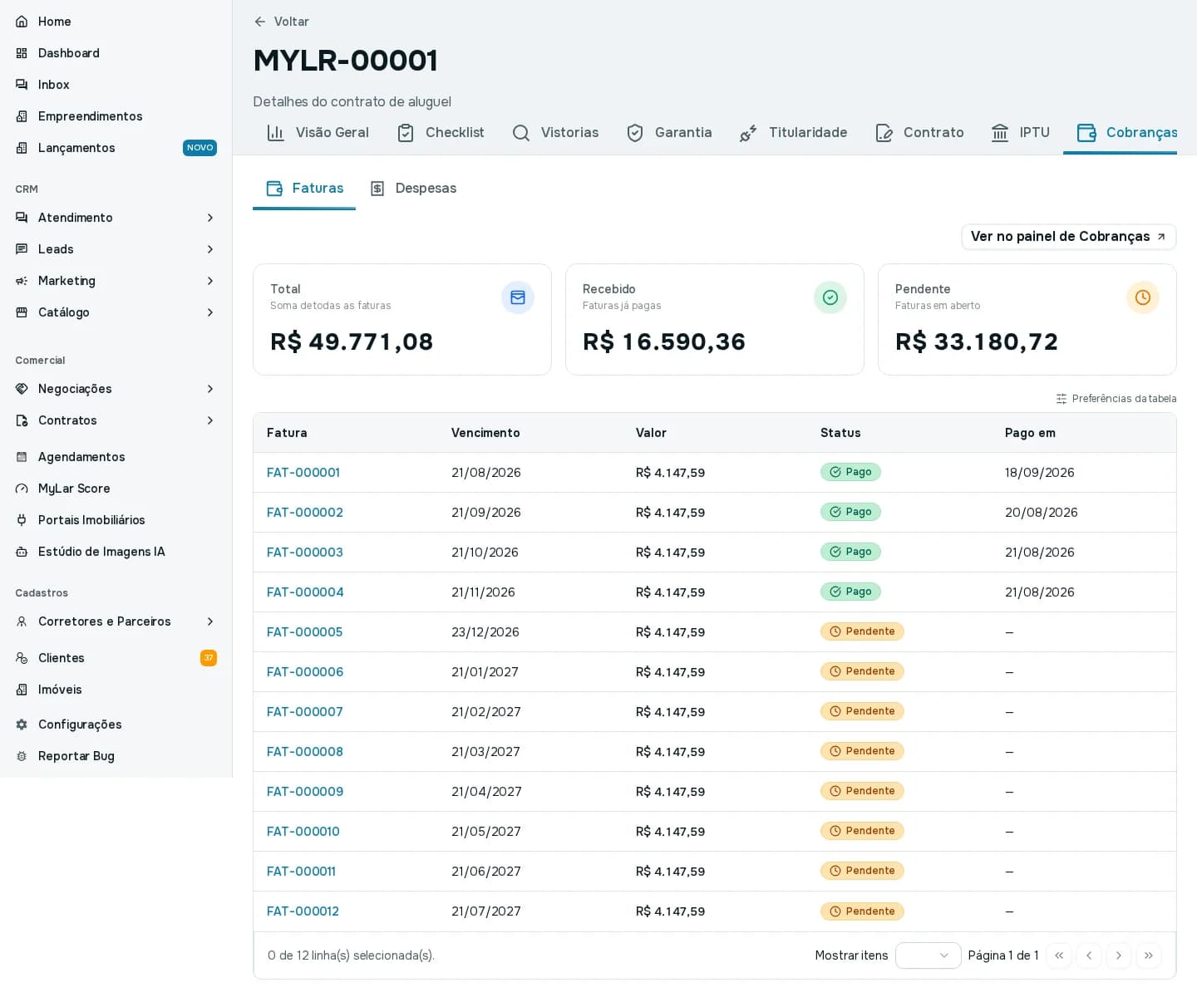Click Ver no painel de Cobranças button
The image size is (1197, 997).
[1069, 237]
